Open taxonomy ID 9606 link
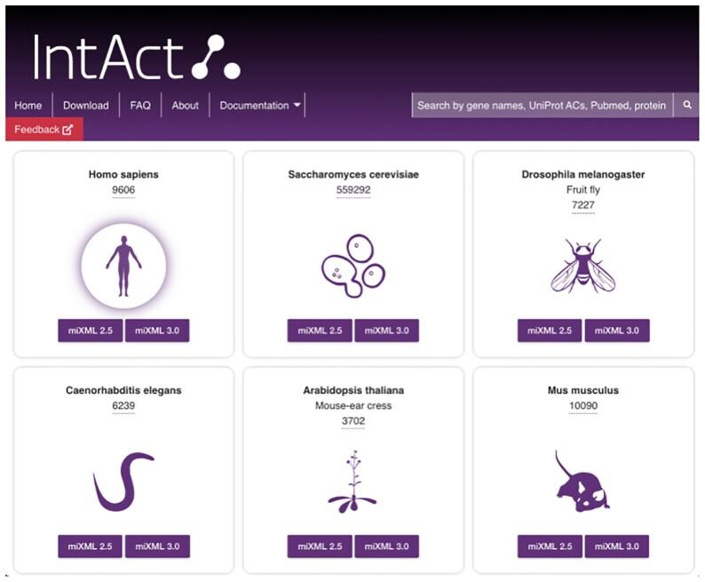 (x=123, y=190)
